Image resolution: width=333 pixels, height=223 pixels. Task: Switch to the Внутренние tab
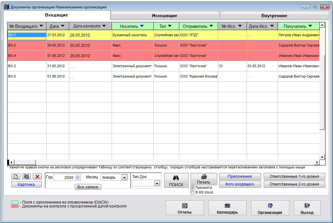pos(274,16)
